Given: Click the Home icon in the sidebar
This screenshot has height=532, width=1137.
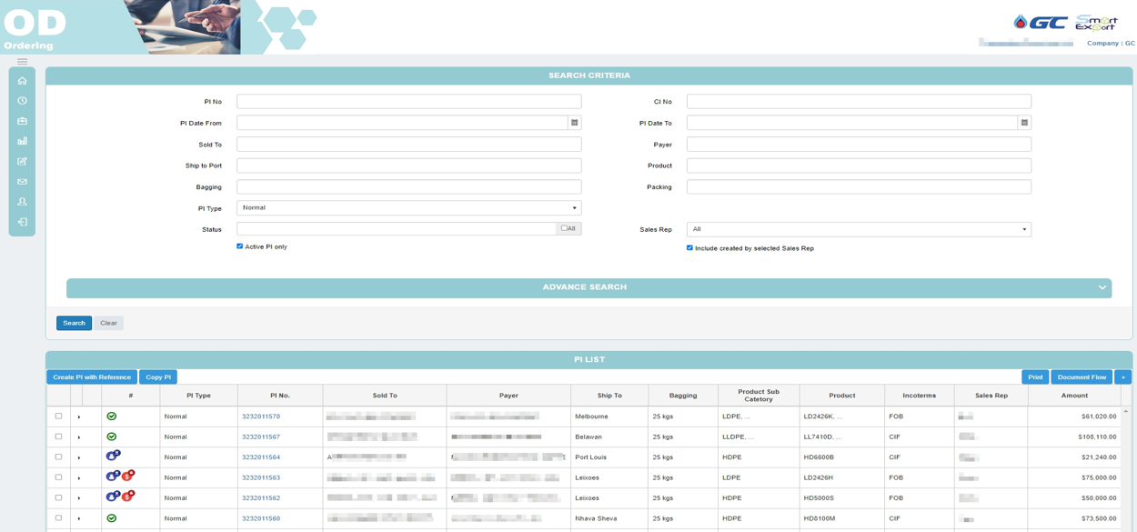Looking at the screenshot, I should [x=22, y=81].
